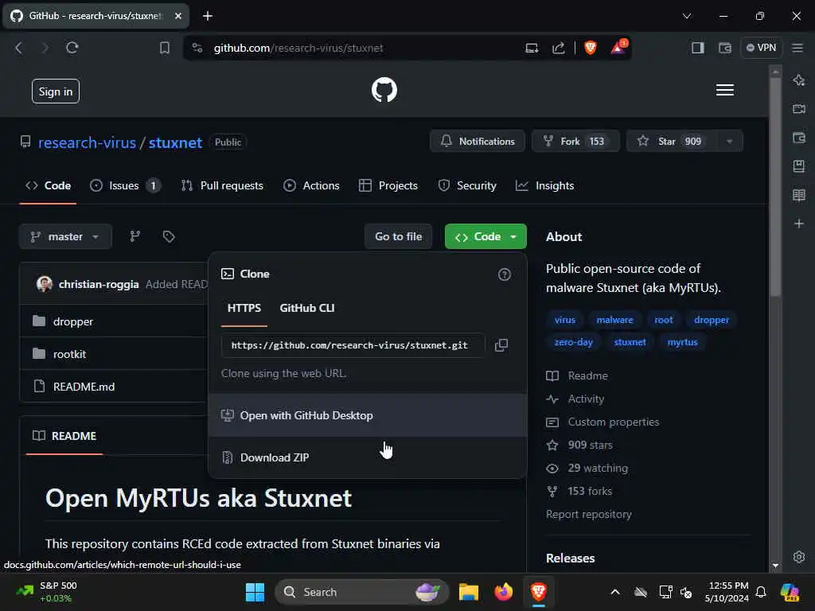
Task: Select the HTTPS clone tab
Action: pyautogui.click(x=244, y=308)
